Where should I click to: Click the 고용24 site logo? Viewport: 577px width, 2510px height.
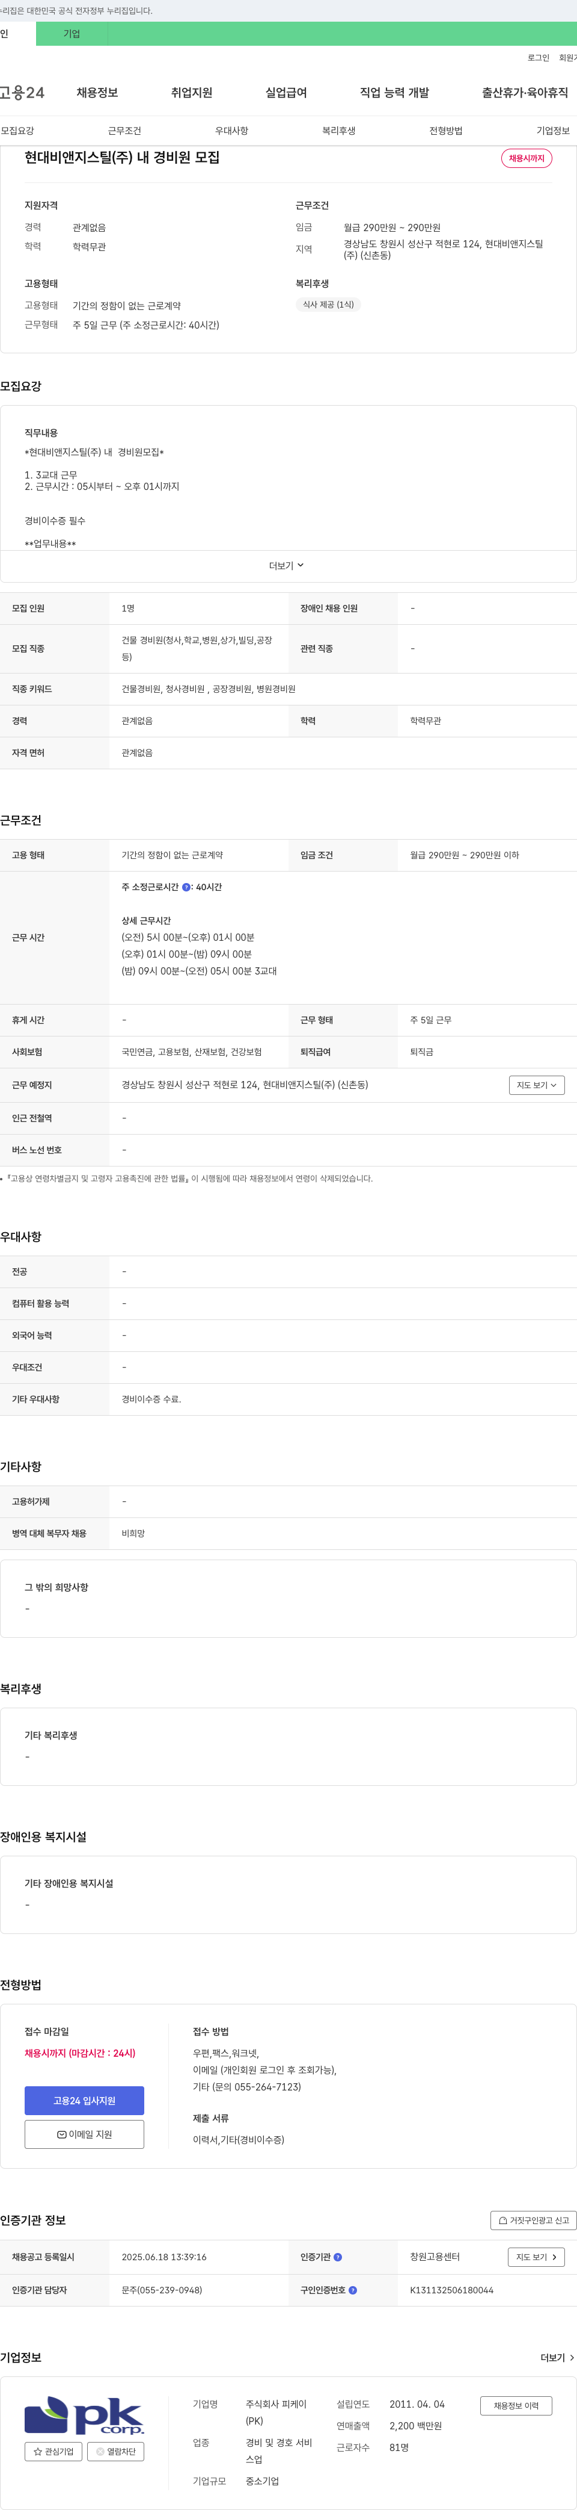(x=22, y=93)
